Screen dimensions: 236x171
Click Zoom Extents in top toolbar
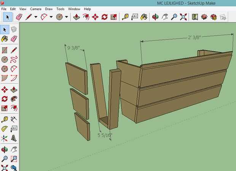click(183, 17)
